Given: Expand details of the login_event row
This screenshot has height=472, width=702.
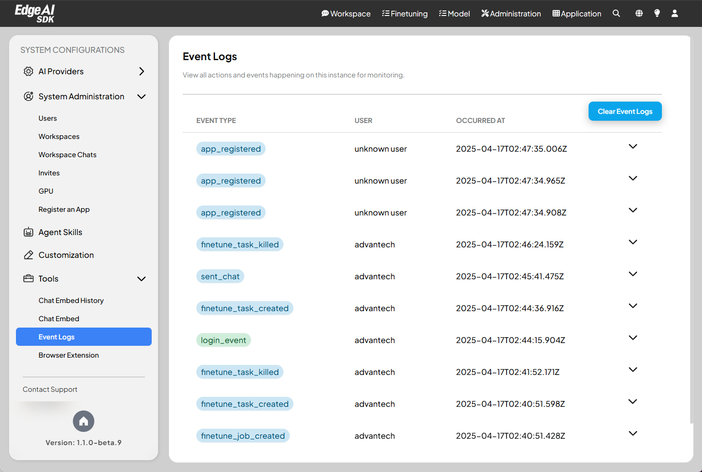Looking at the screenshot, I should pos(633,338).
